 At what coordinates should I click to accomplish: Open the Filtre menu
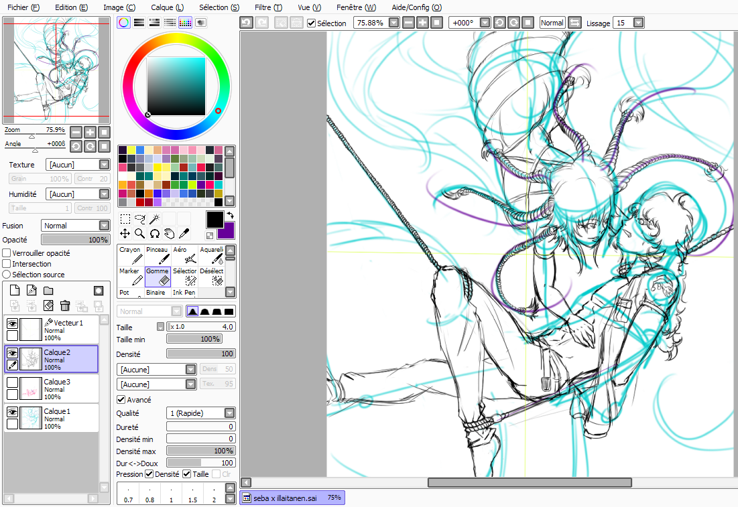coord(268,7)
